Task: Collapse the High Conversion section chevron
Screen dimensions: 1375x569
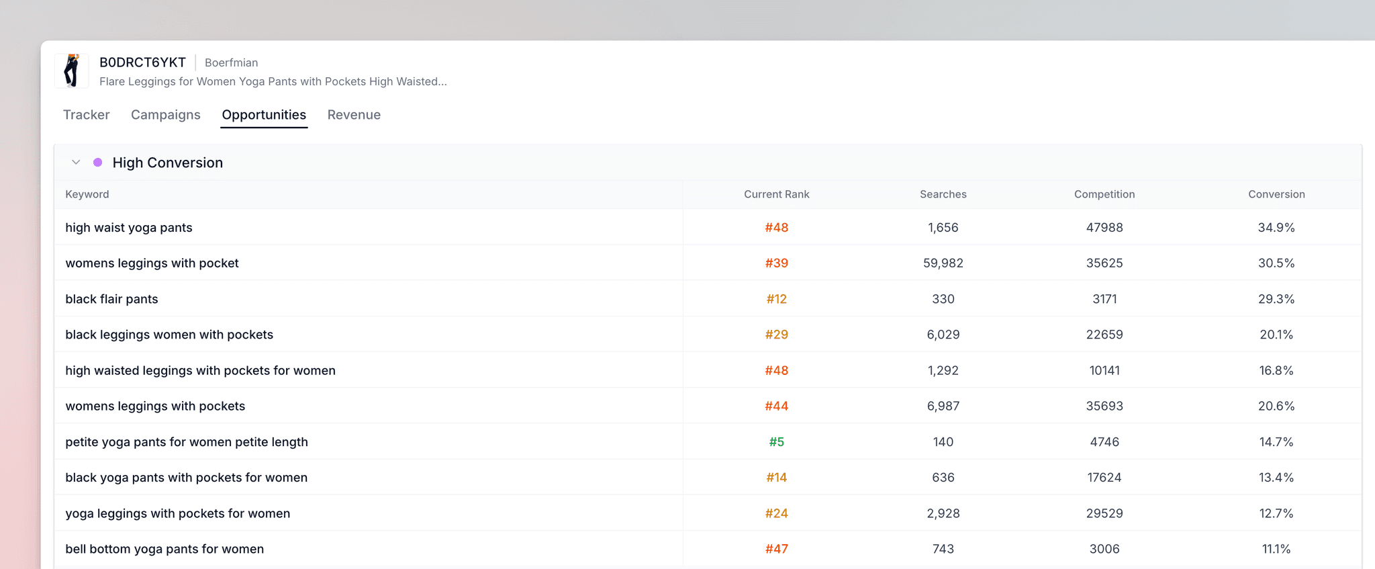Action: coord(76,162)
